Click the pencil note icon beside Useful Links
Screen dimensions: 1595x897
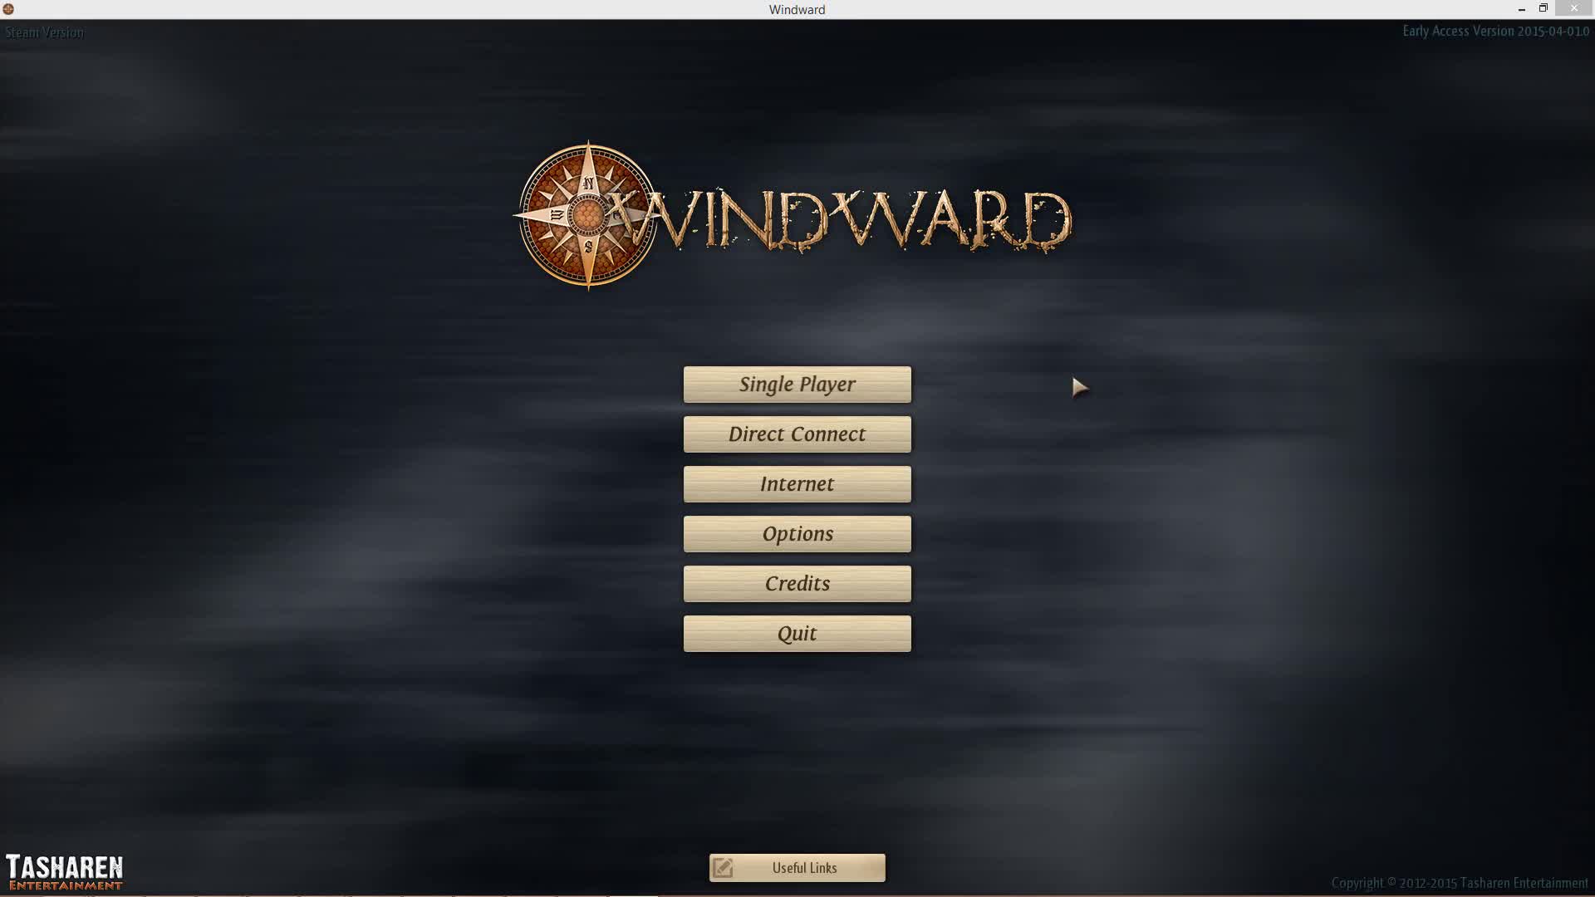point(723,868)
